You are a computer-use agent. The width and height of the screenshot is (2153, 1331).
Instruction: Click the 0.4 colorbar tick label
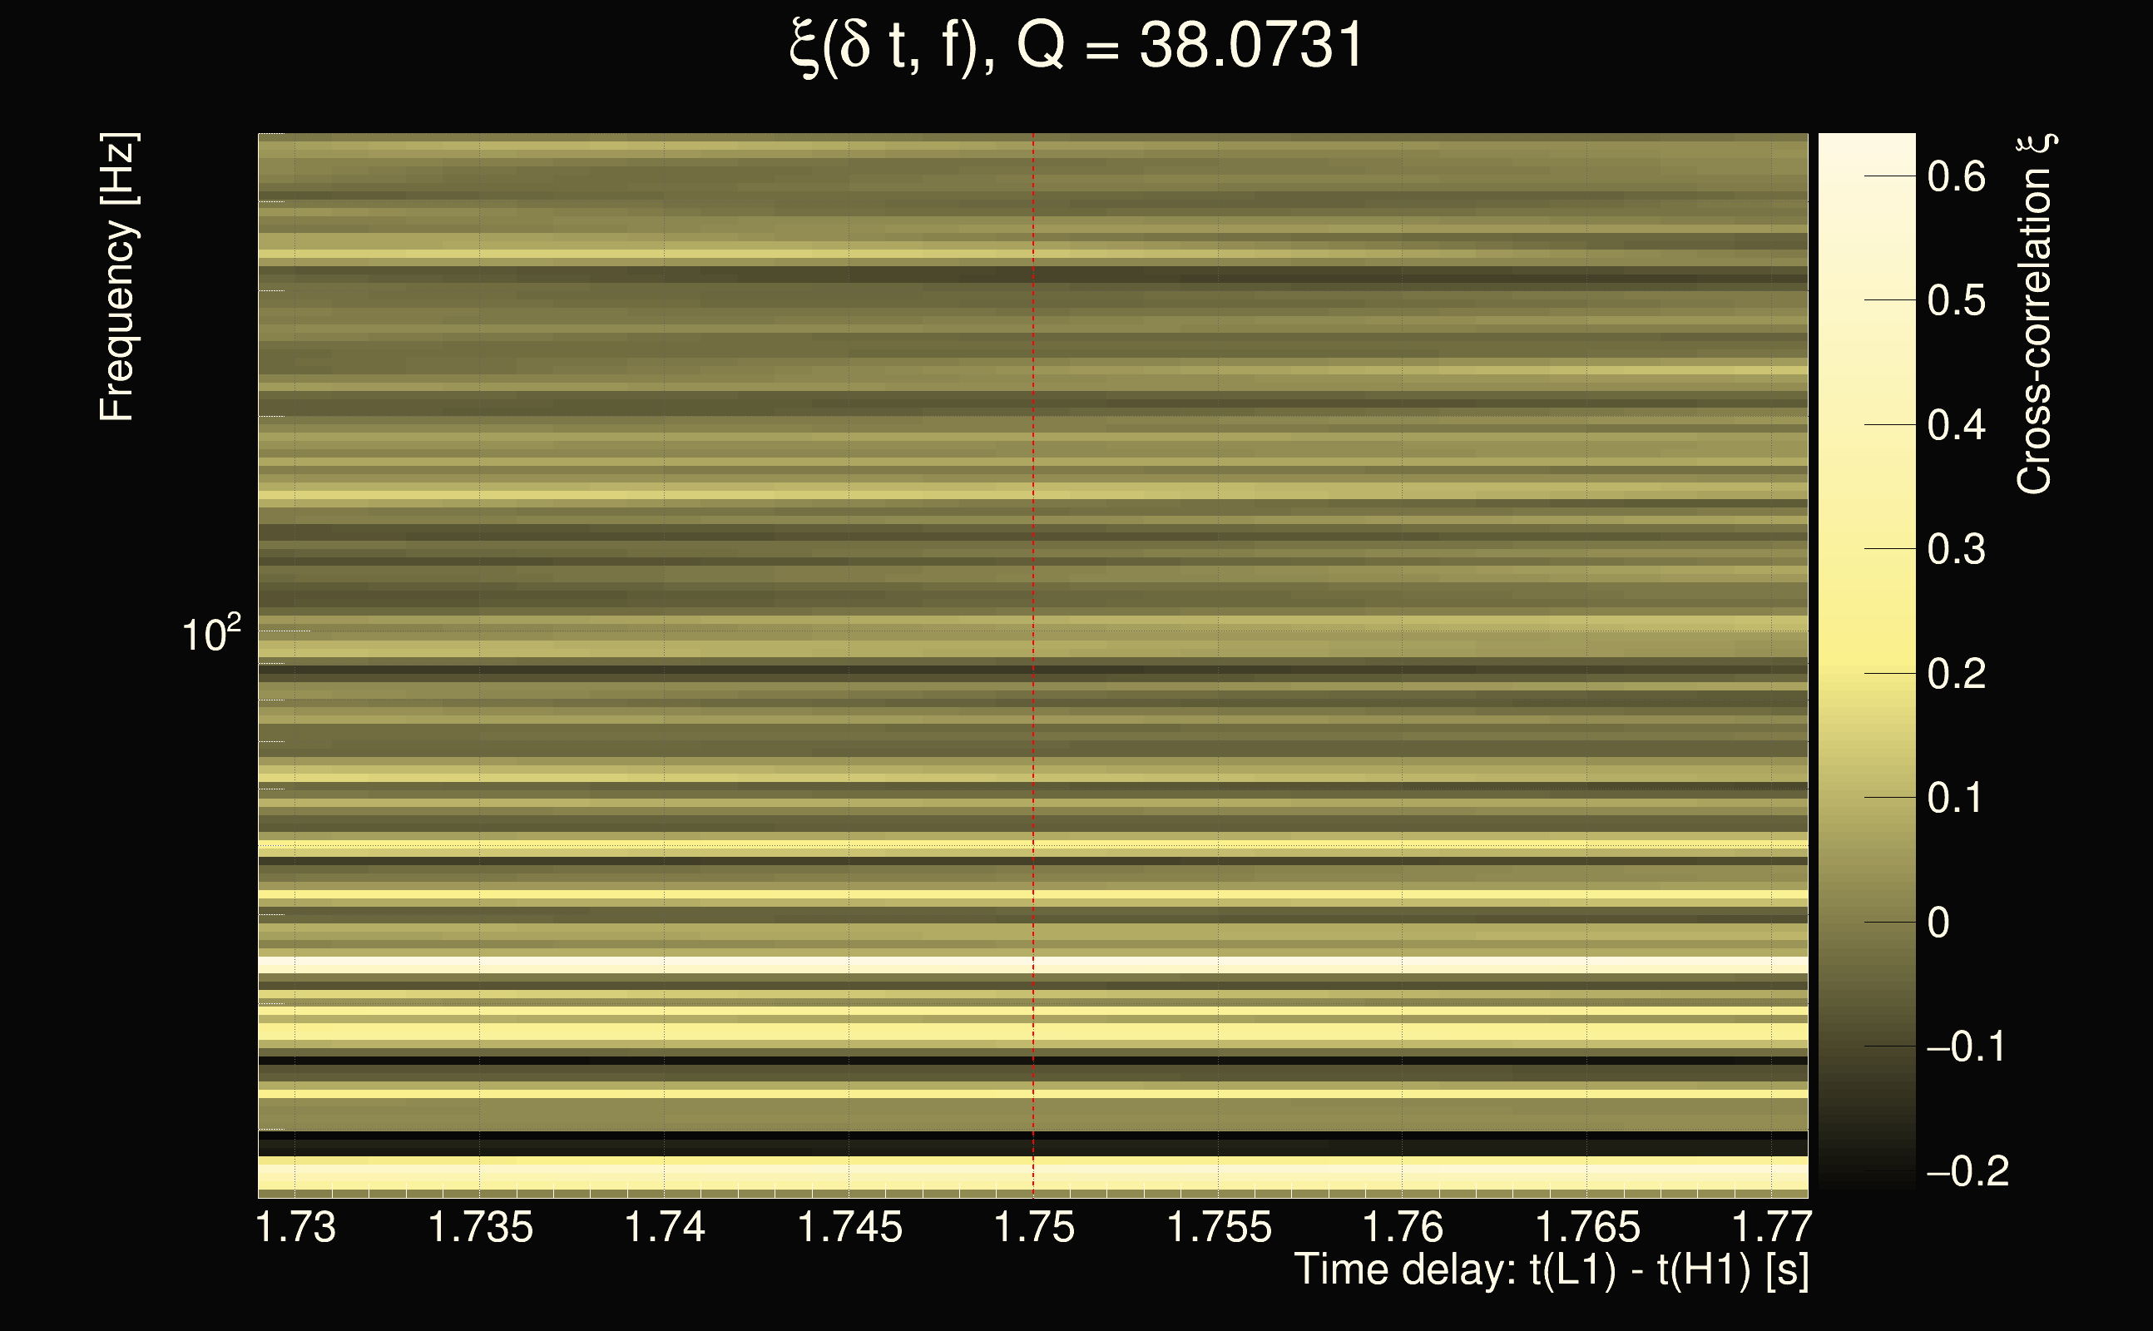(1956, 425)
